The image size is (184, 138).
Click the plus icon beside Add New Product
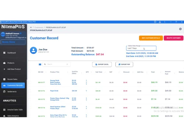coord(4,69)
